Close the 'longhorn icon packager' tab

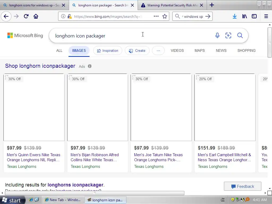[x=132, y=5]
